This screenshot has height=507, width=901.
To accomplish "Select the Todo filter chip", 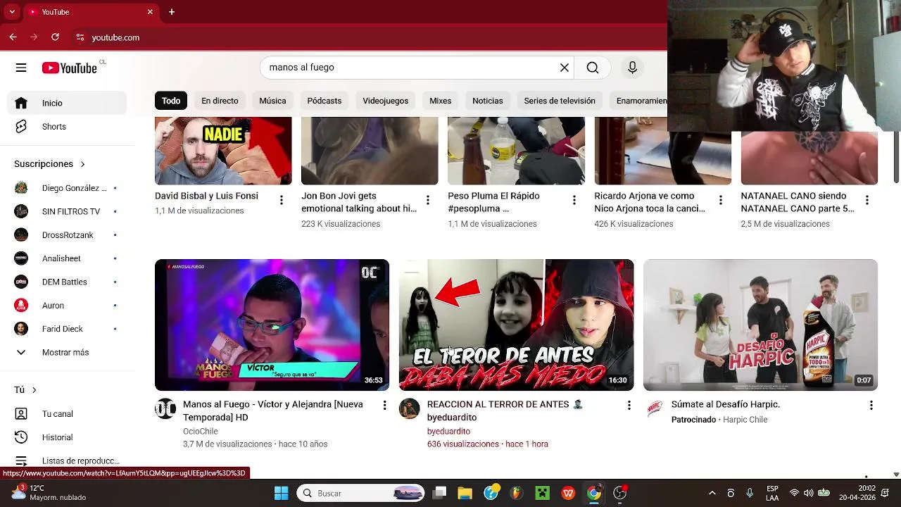I will click(x=171, y=101).
